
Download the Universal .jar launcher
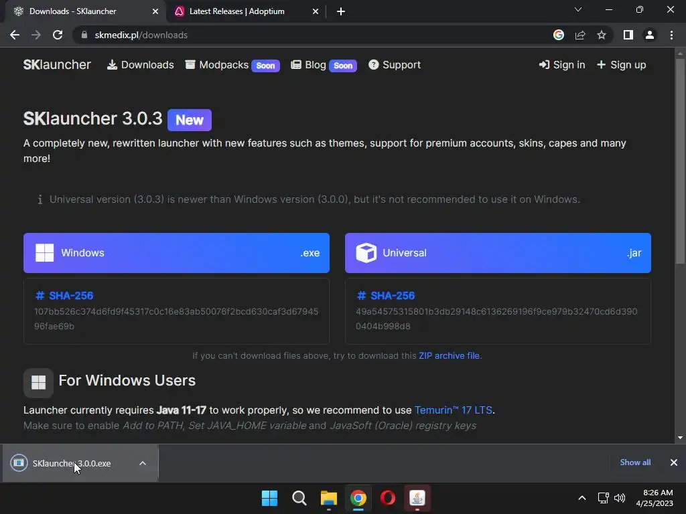[x=498, y=252]
